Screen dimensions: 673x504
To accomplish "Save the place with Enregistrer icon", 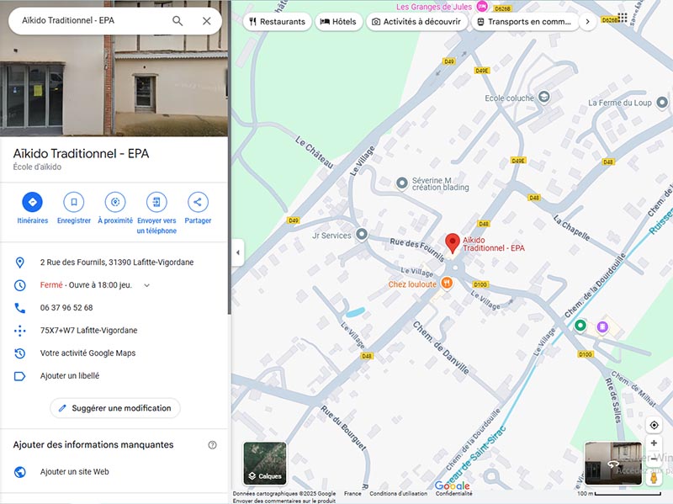I will 74,202.
